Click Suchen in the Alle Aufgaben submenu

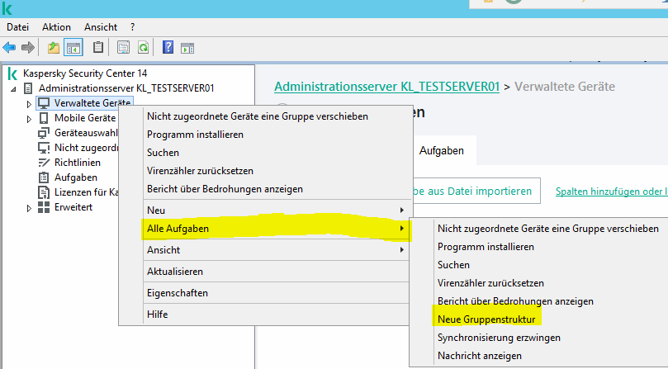coord(453,265)
